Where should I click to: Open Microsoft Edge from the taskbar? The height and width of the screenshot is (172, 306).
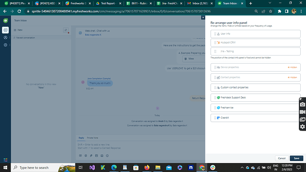point(114,168)
